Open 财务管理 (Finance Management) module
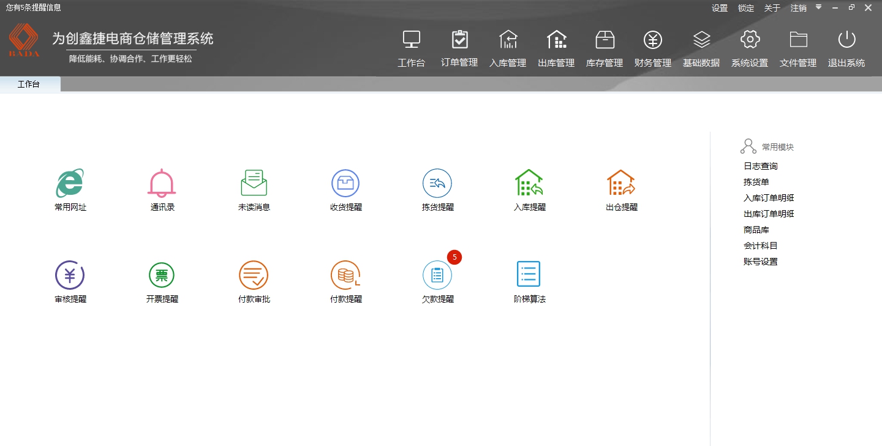 [652, 48]
